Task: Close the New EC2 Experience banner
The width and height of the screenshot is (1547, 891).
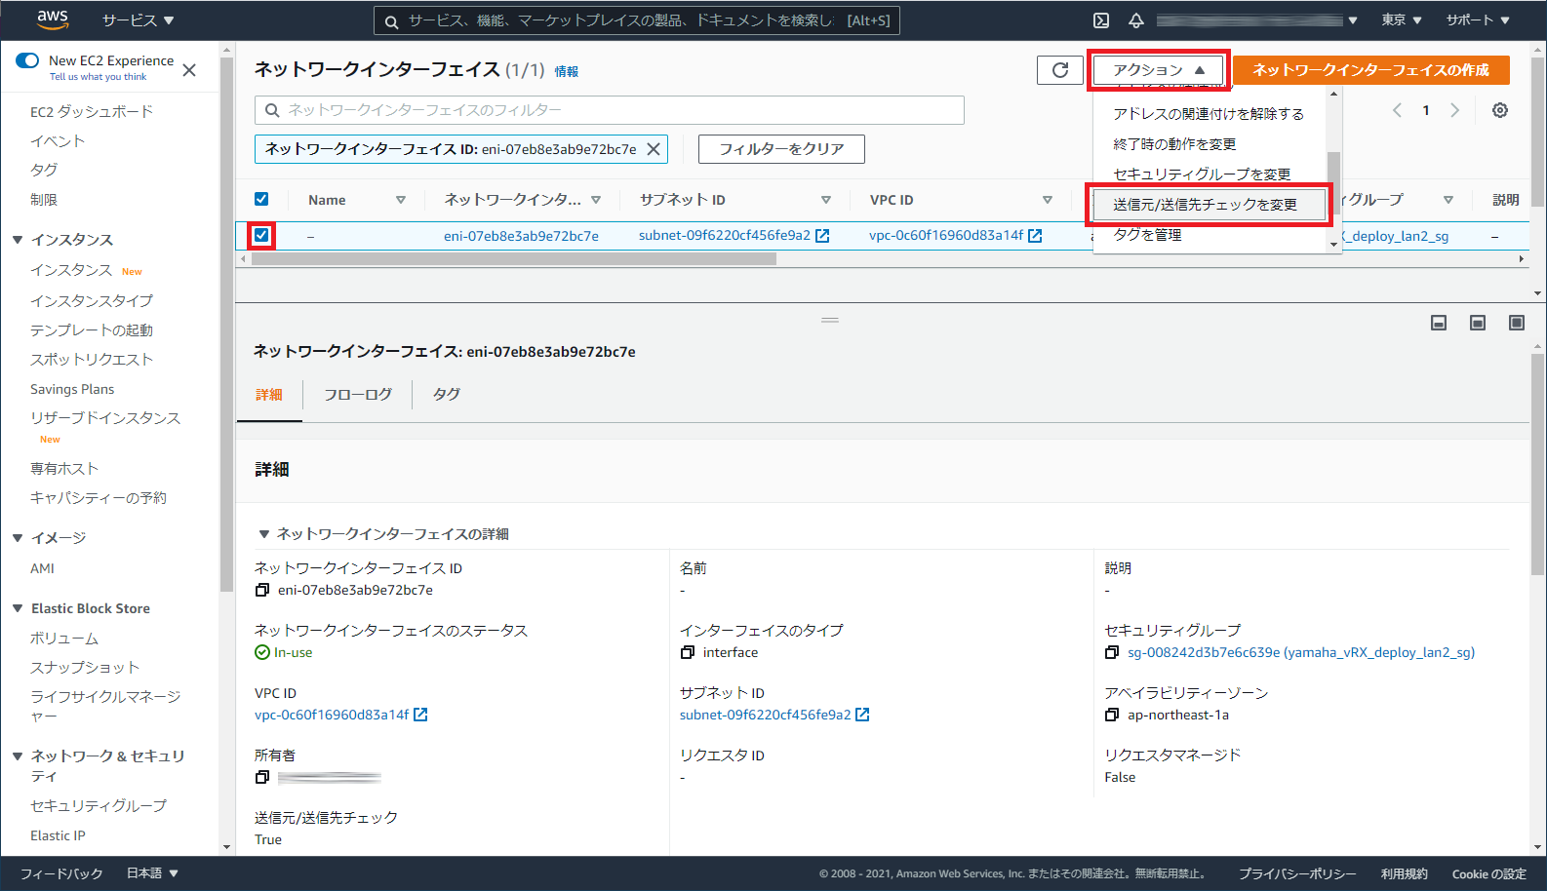Action: [x=189, y=70]
